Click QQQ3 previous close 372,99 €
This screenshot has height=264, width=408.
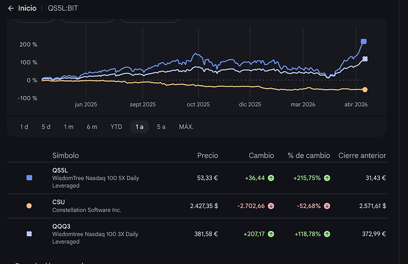click(x=374, y=234)
